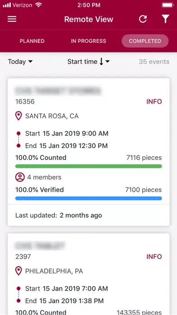177x315 pixels.
Task: Switch to the In Progress tab
Action: pos(88,41)
